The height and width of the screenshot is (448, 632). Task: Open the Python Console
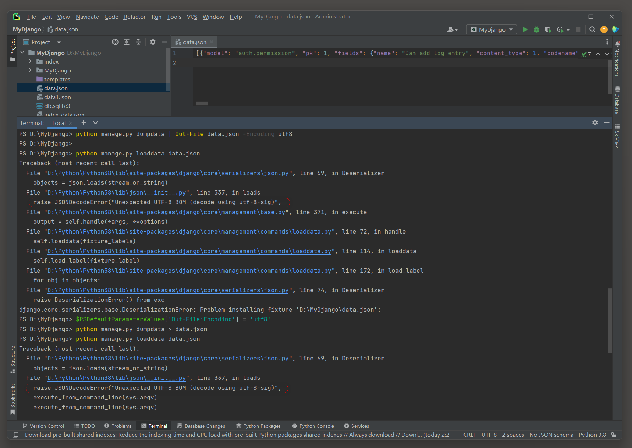313,426
